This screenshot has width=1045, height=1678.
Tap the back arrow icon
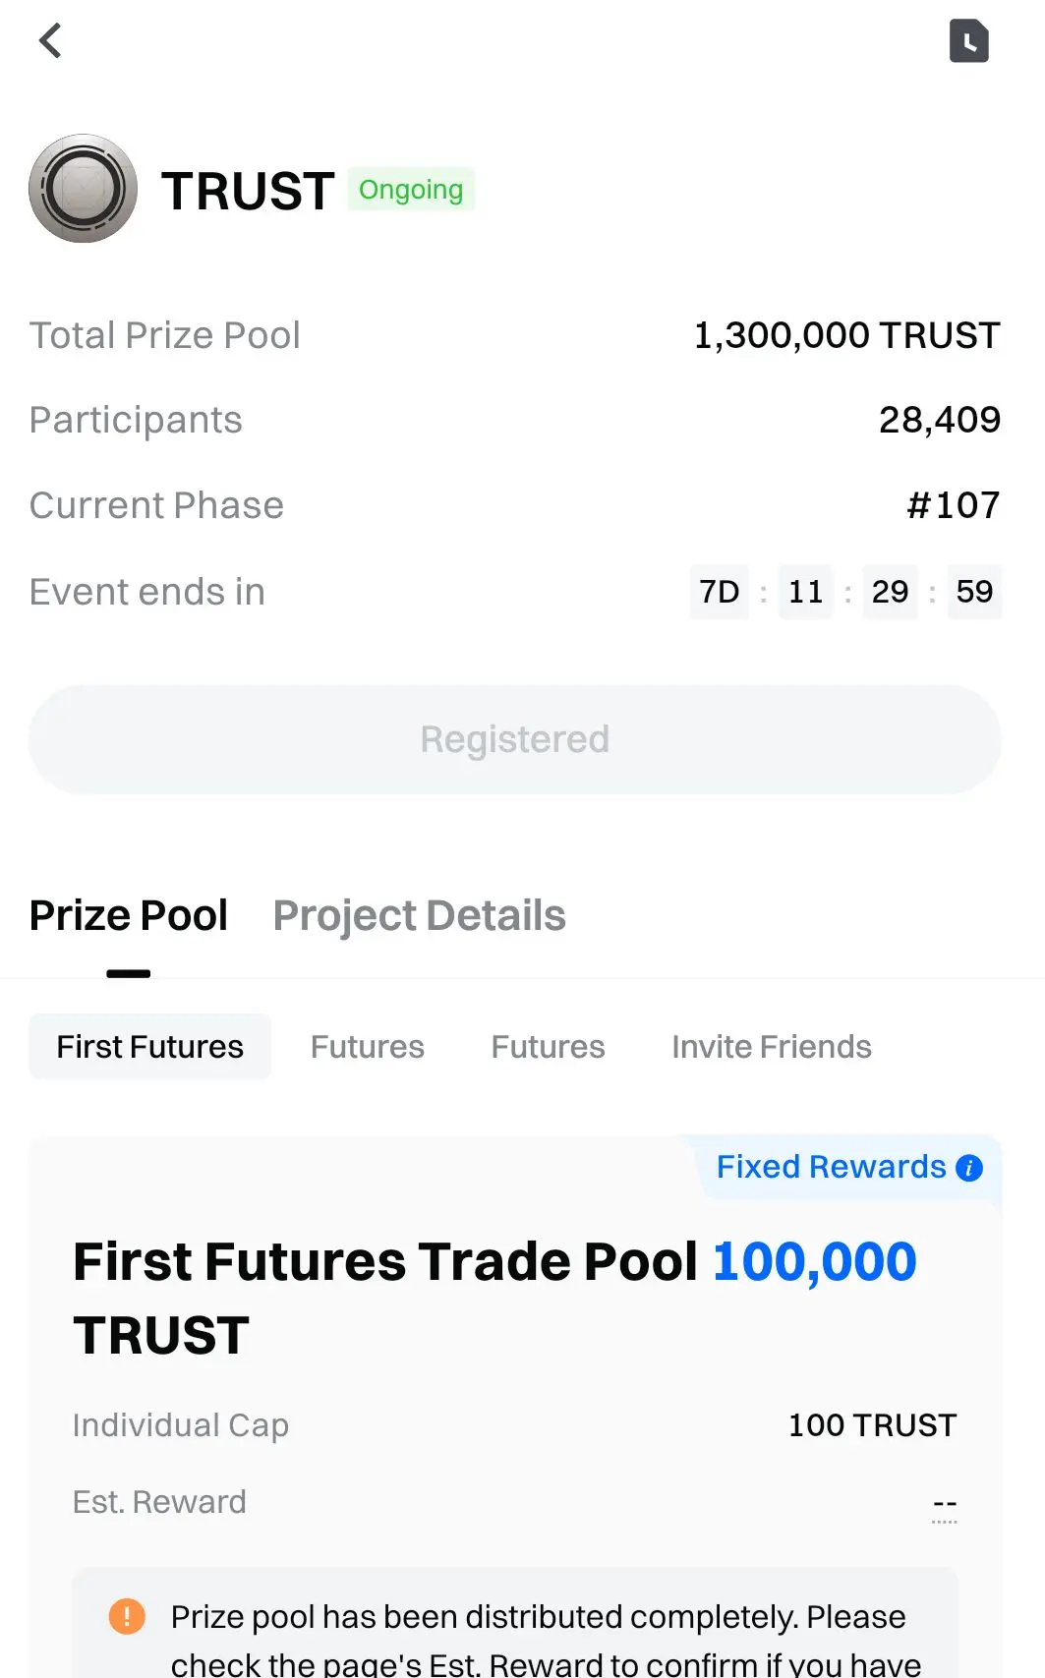click(50, 41)
